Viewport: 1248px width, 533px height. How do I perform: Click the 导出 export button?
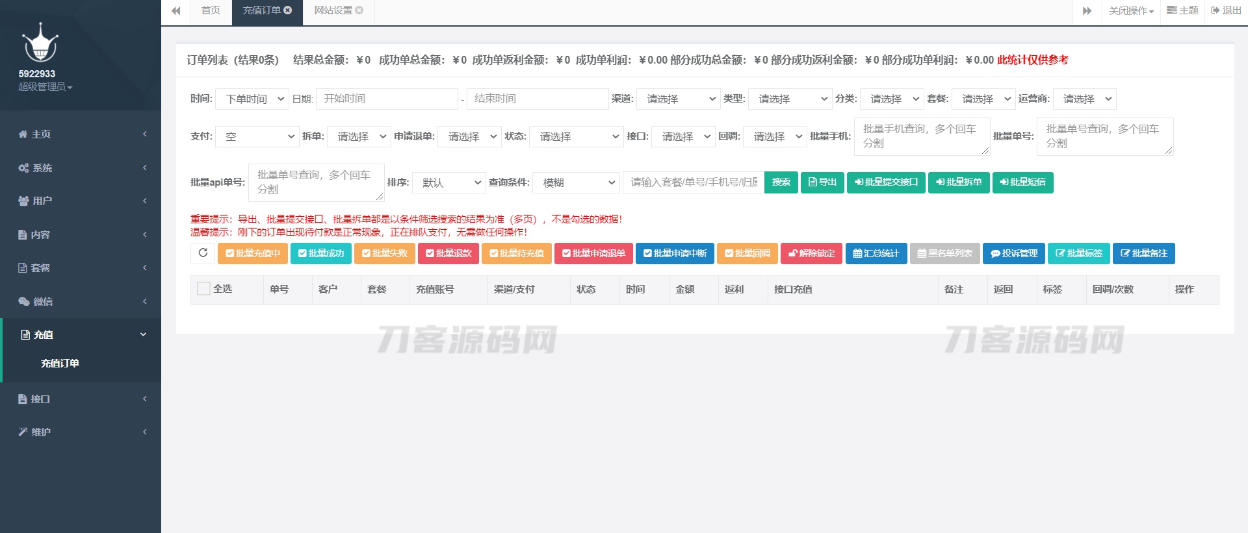pos(822,182)
